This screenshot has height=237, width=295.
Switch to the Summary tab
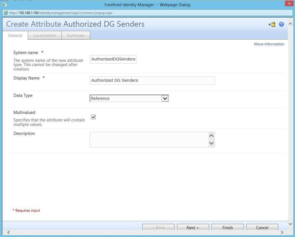[76, 35]
